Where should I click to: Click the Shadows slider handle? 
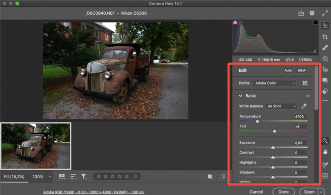click(273, 177)
